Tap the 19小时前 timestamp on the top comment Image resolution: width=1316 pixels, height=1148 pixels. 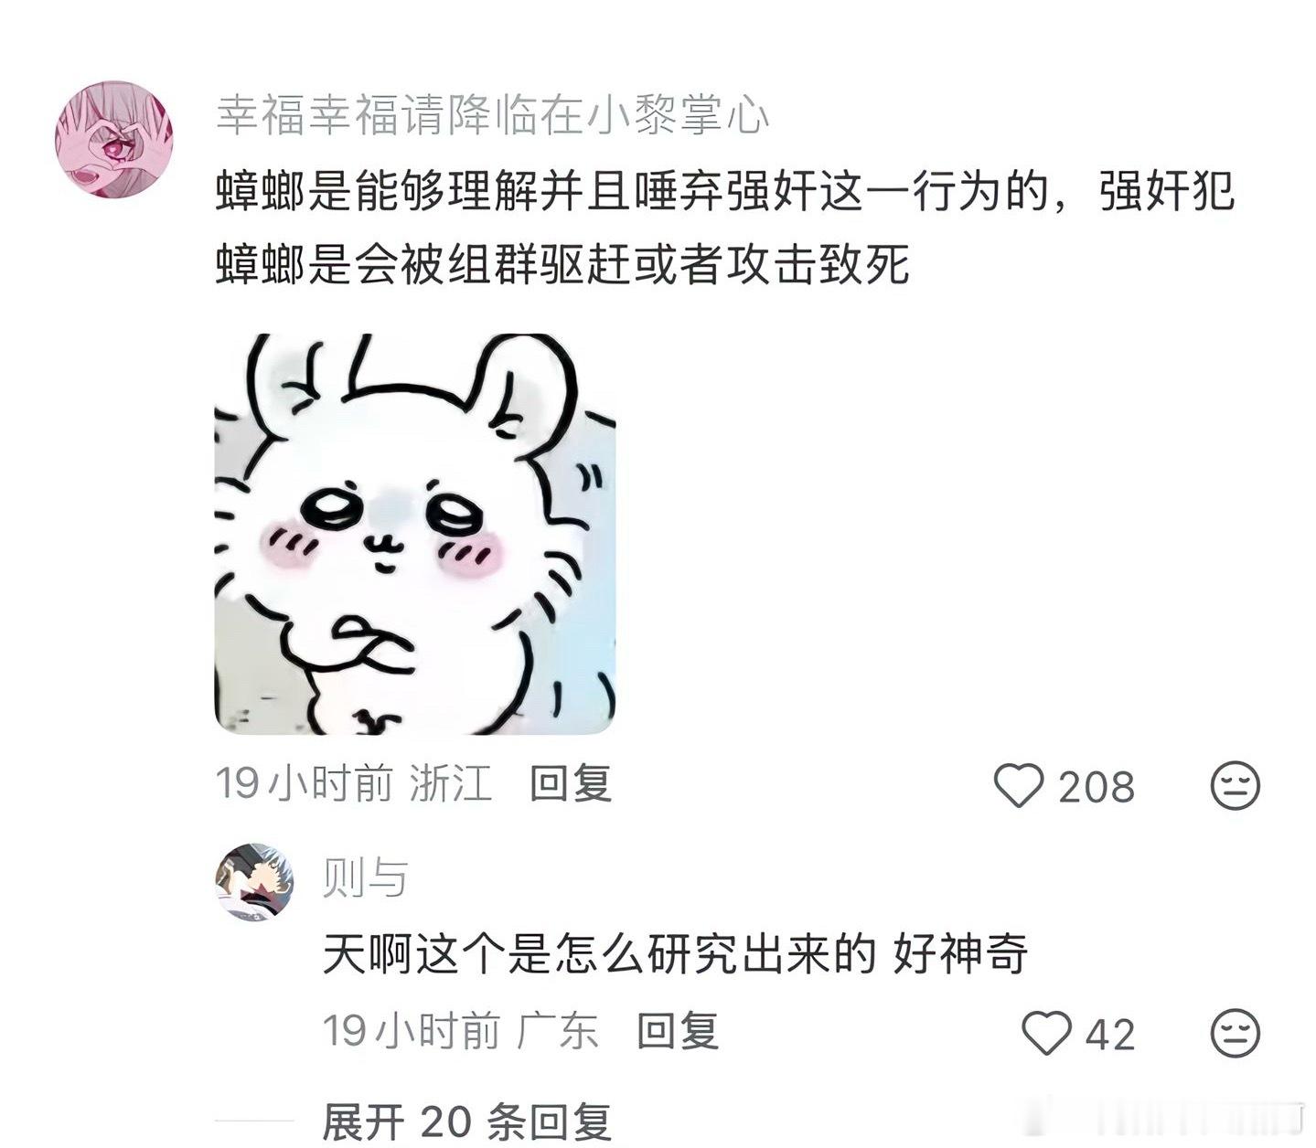coord(304,784)
